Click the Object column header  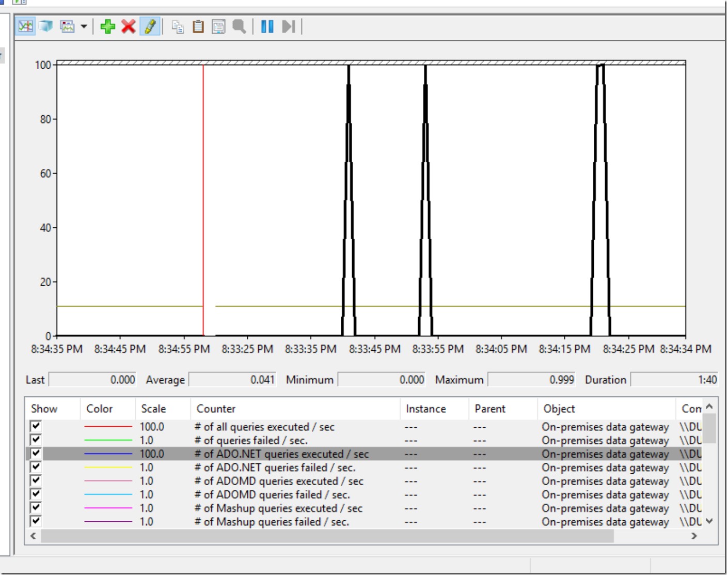[x=559, y=409]
